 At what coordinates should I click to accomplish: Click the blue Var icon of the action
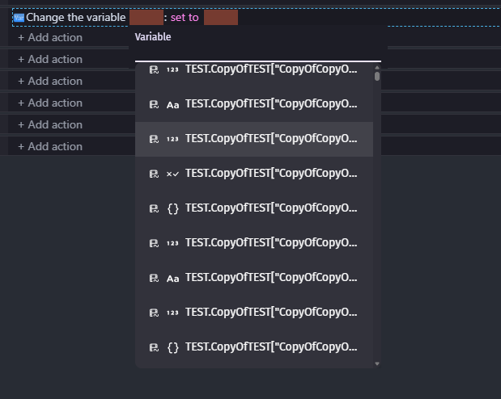tap(19, 18)
